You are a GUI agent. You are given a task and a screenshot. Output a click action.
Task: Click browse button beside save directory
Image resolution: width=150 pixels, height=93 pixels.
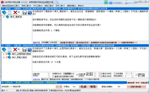pos(57,87)
